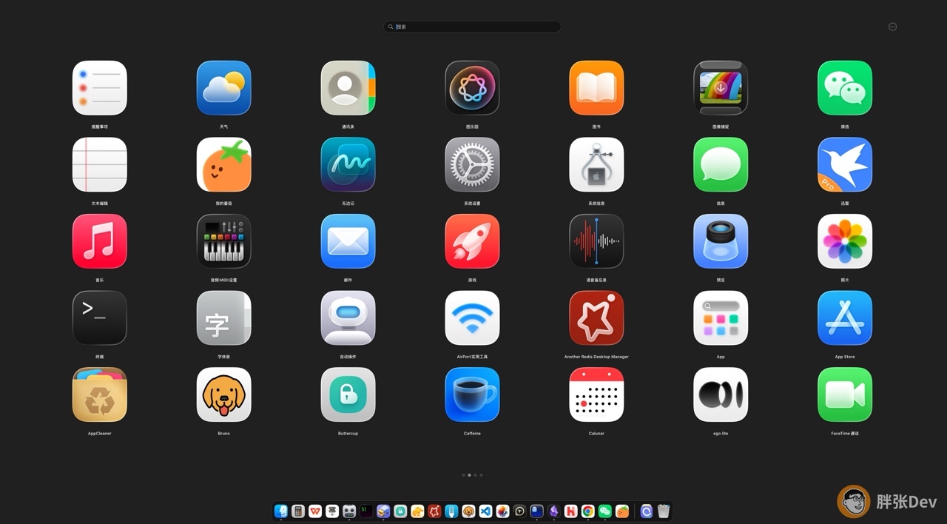This screenshot has height=524, width=947.
Task: Open the Trash in the Dock
Action: coord(664,511)
